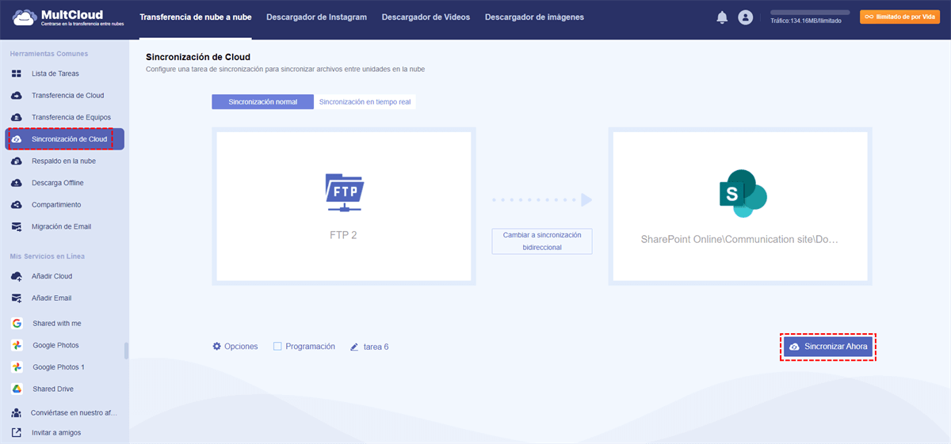Click the Google Photos sidebar icon
This screenshot has height=444, width=951.
click(x=16, y=345)
